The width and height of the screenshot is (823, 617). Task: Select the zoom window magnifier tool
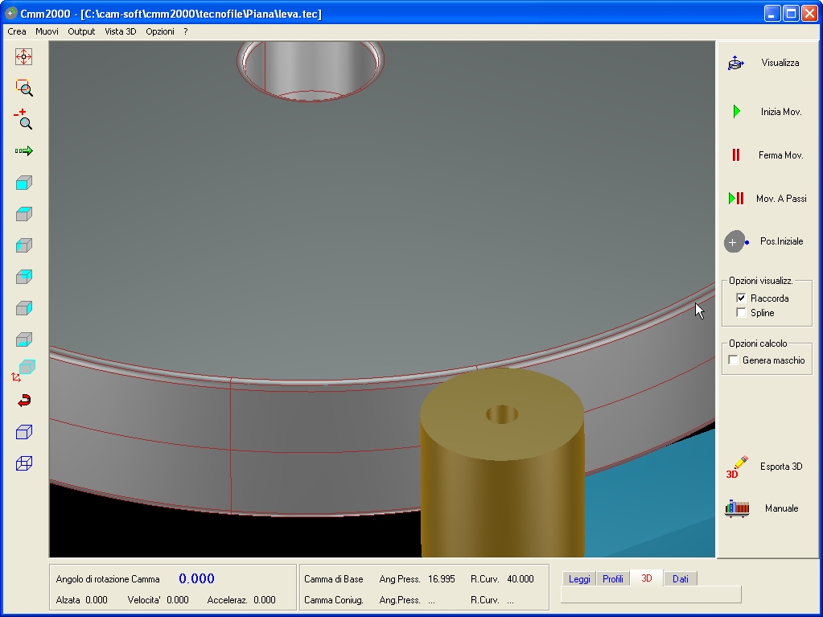[x=23, y=88]
